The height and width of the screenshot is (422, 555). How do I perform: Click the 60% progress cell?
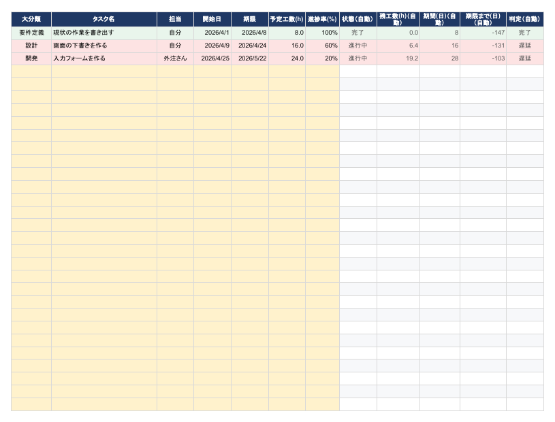pyautogui.click(x=322, y=46)
